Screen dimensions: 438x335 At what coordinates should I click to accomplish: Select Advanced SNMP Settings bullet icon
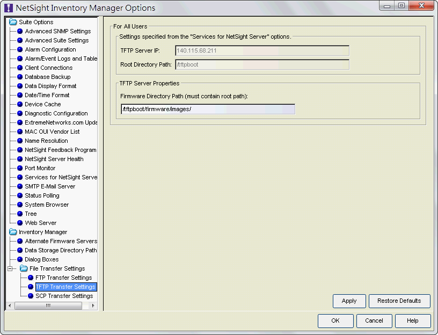click(x=20, y=31)
